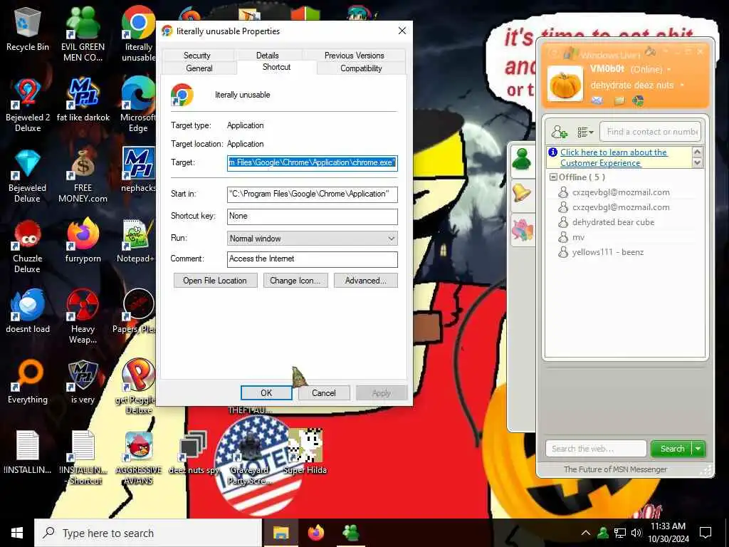The height and width of the screenshot is (547, 729).
Task: Switch to the General tab
Action: coord(199,68)
